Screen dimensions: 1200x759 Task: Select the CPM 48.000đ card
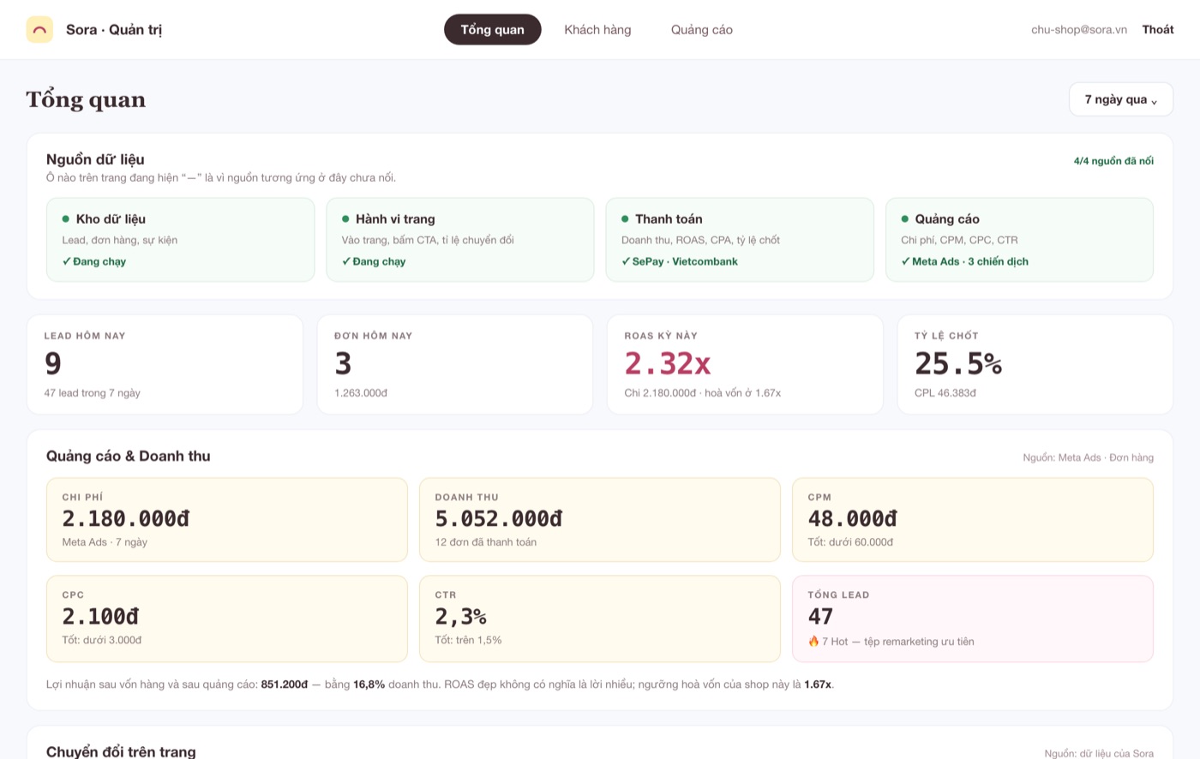[973, 520]
